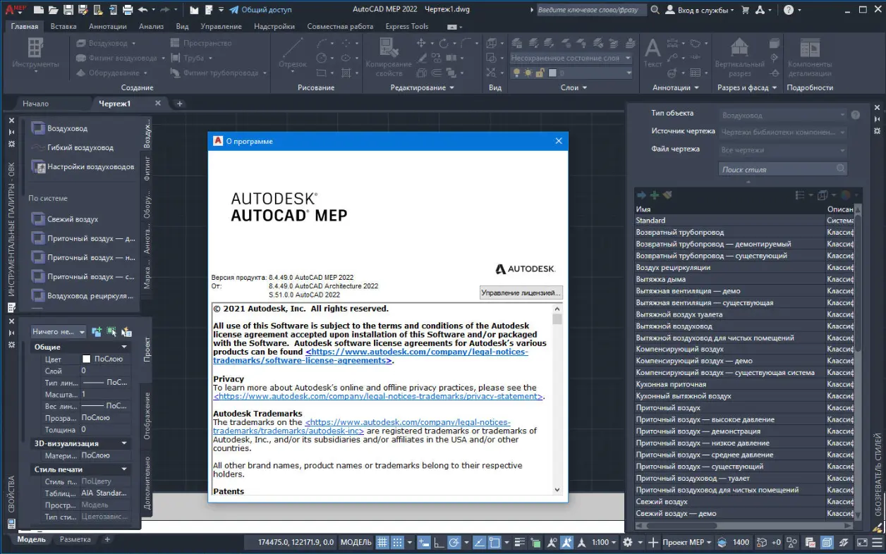
Task: Toggle the layer freeze sun icon
Action: pyautogui.click(x=528, y=73)
